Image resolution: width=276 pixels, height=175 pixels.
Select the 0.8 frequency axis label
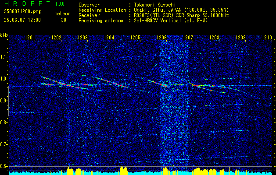tap(4, 122)
